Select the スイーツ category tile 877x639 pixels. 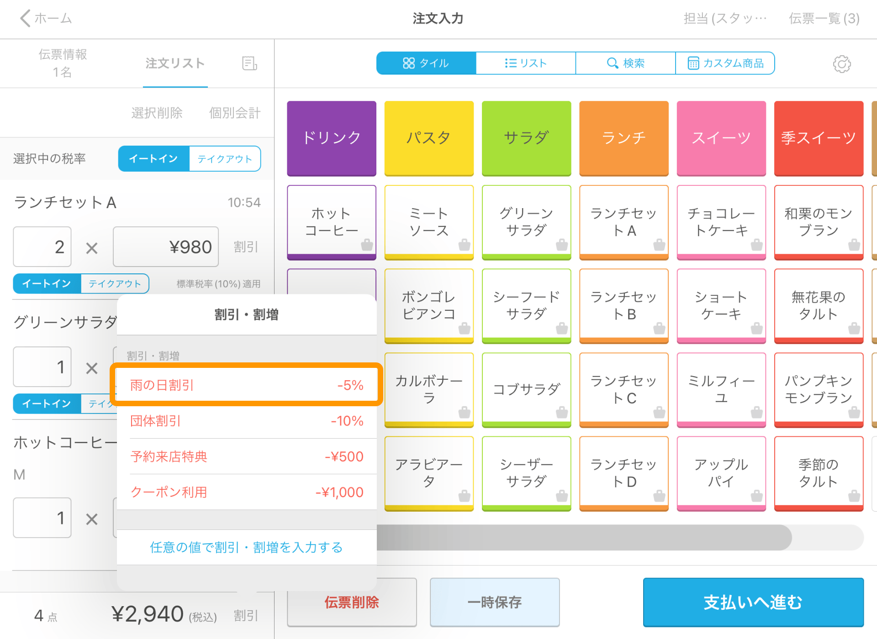pyautogui.click(x=721, y=138)
